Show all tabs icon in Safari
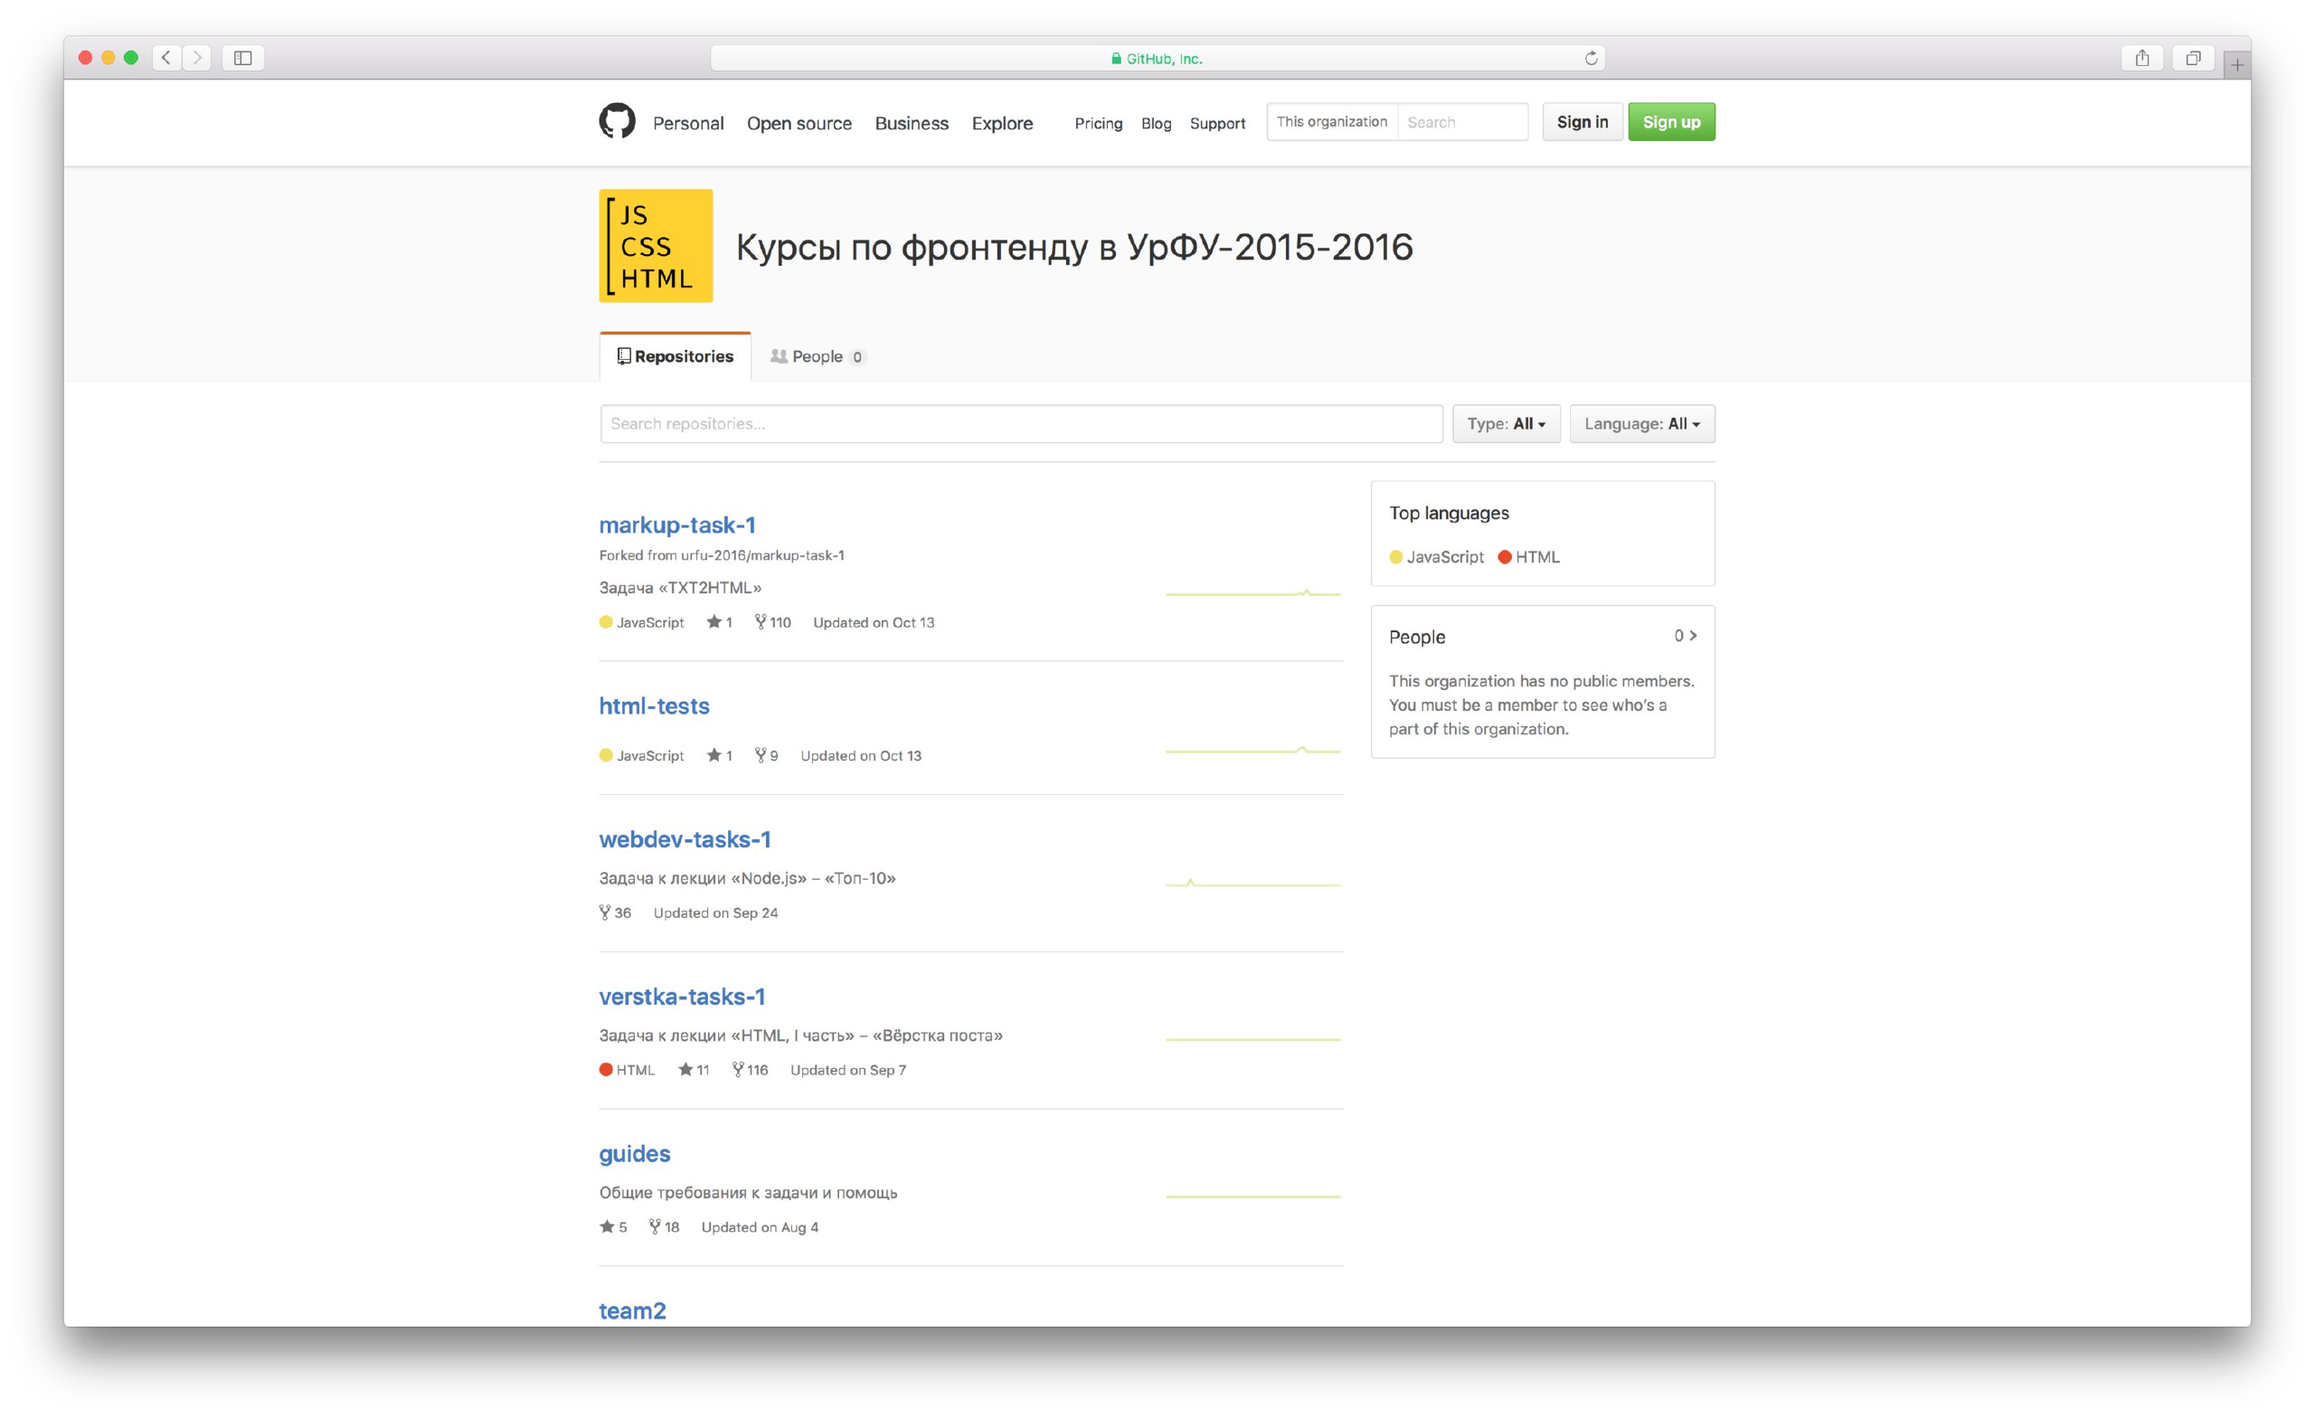The height and width of the screenshot is (1418, 2315). tap(2193, 58)
